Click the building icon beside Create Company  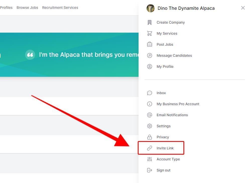[149, 23]
